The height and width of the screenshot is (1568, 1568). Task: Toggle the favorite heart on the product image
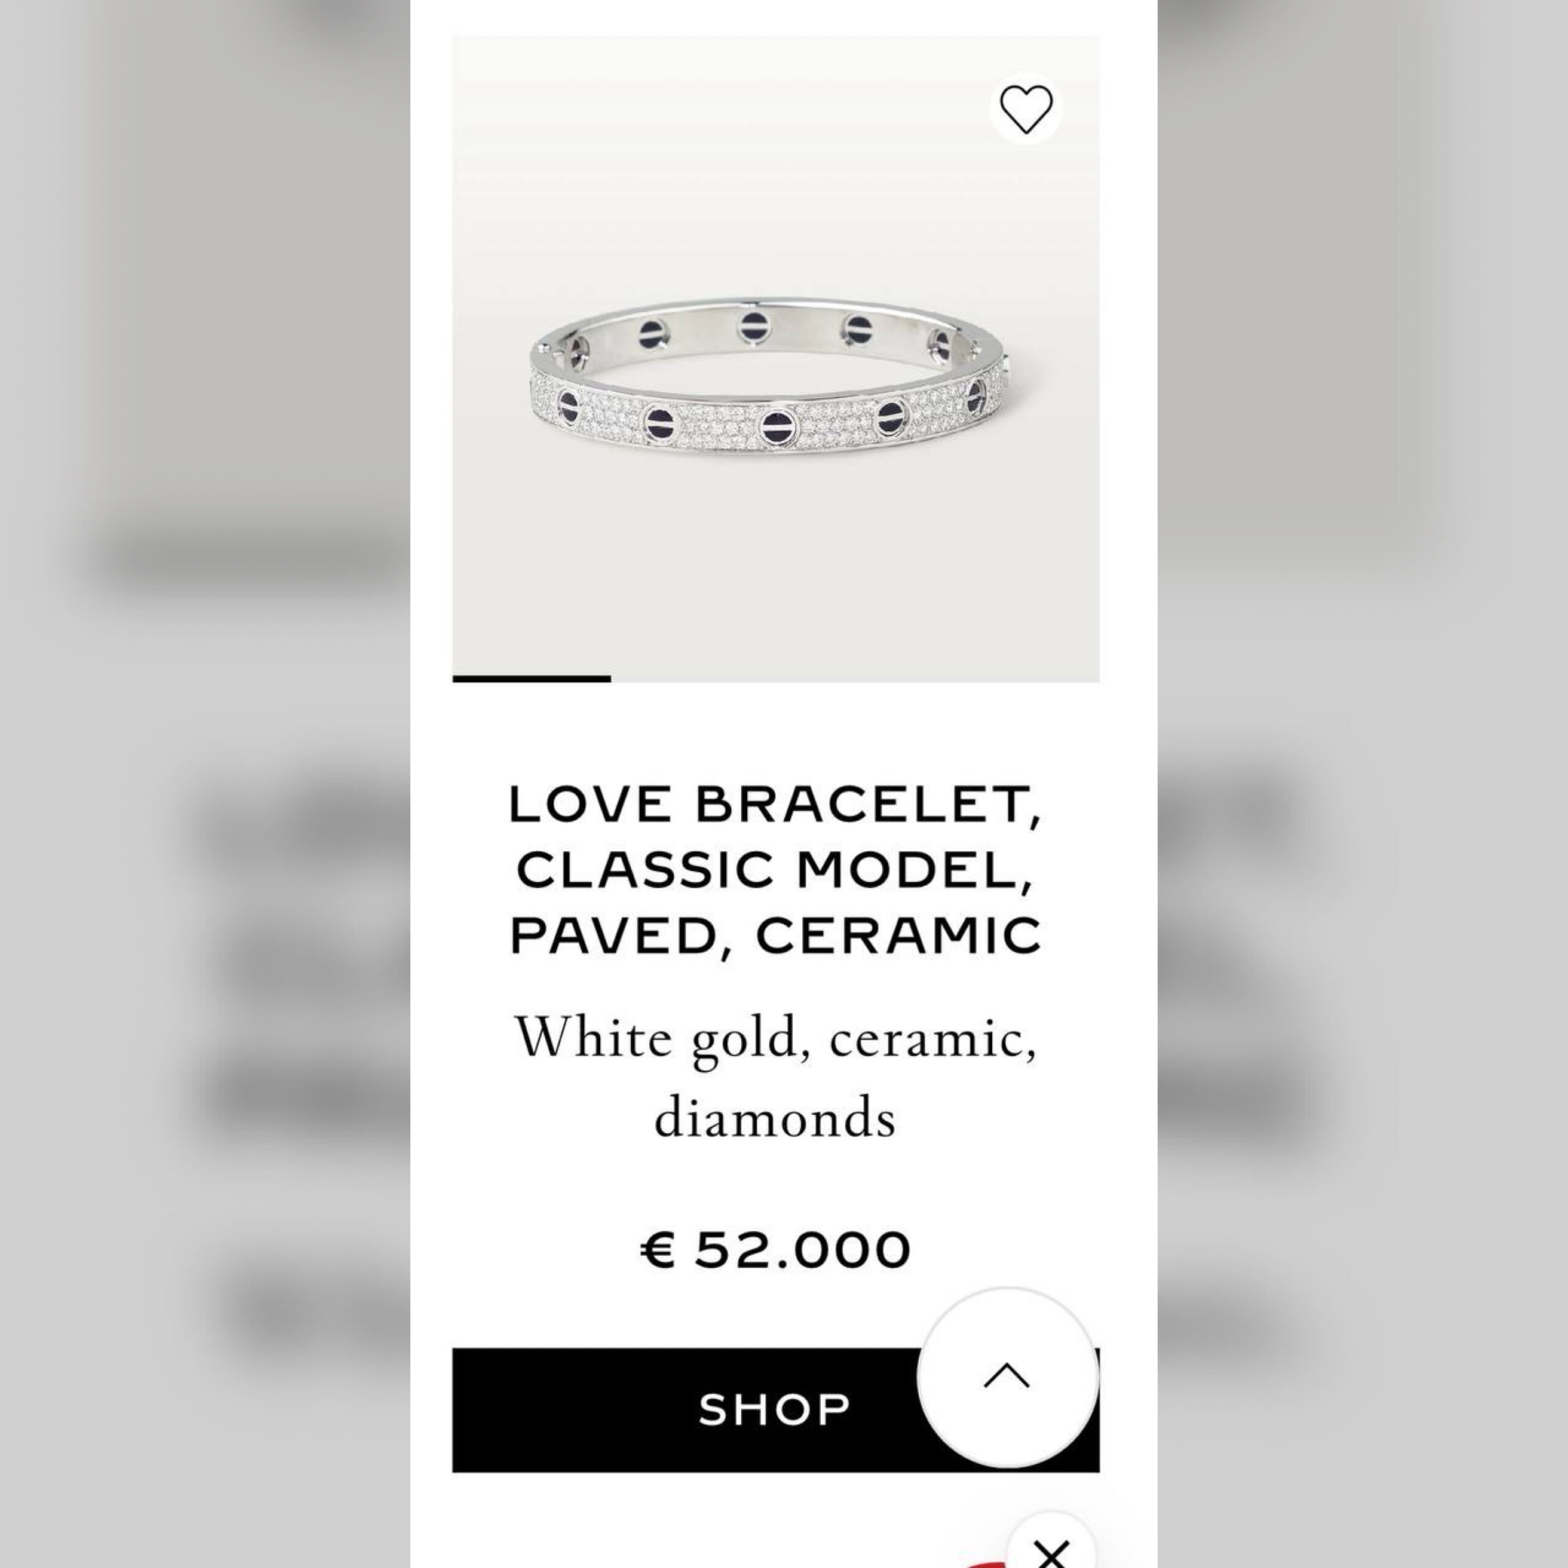1026,109
